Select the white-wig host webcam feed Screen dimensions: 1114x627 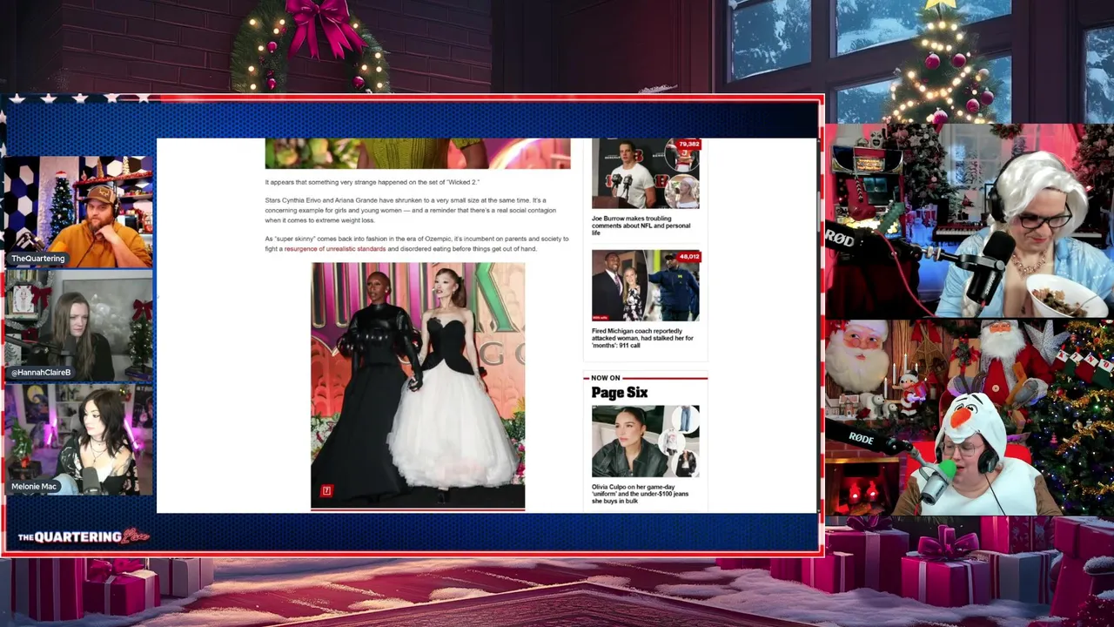click(969, 221)
